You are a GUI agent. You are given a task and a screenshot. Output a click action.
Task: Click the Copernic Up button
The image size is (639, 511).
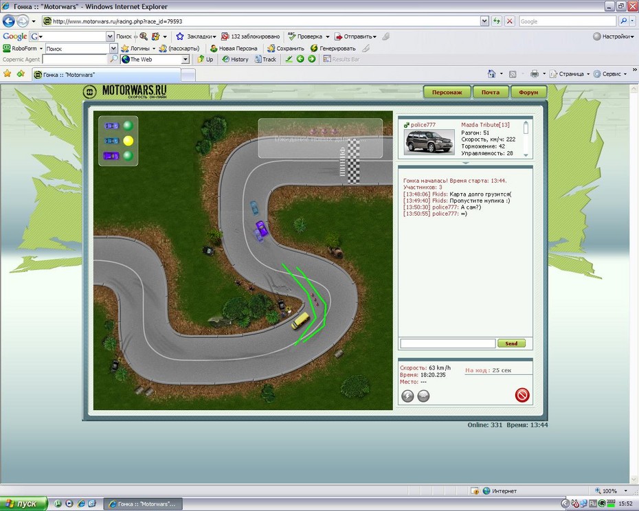pyautogui.click(x=205, y=59)
